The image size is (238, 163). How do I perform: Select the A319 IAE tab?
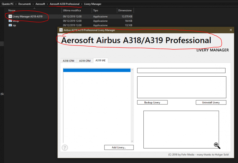(101, 60)
